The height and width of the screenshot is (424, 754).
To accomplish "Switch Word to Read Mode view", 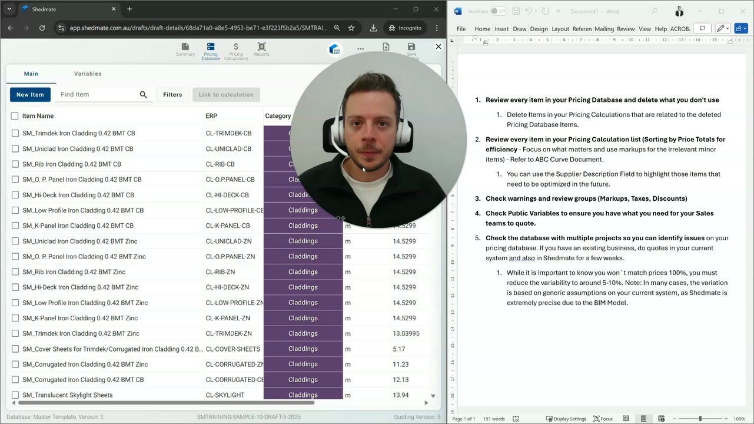I will (626, 419).
